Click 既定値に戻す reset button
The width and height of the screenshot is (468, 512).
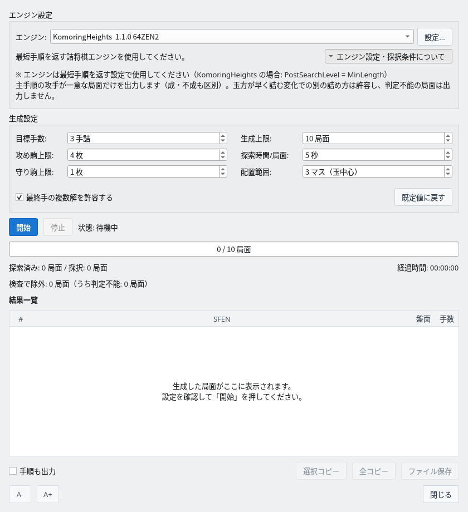[x=423, y=197]
